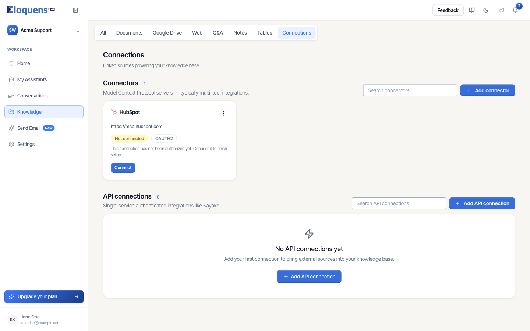The height and width of the screenshot is (331, 530).
Task: Click Add API connection button beside search
Action: click(482, 203)
